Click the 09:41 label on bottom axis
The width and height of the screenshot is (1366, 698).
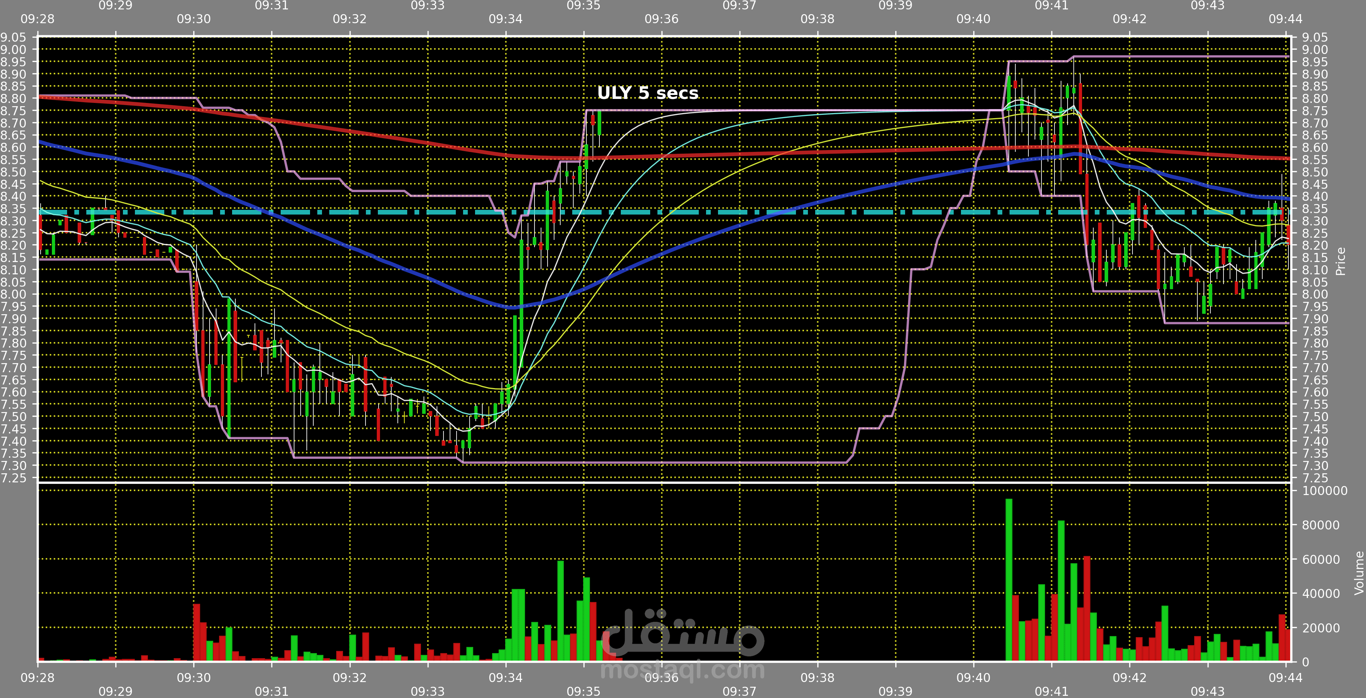[1051, 691]
